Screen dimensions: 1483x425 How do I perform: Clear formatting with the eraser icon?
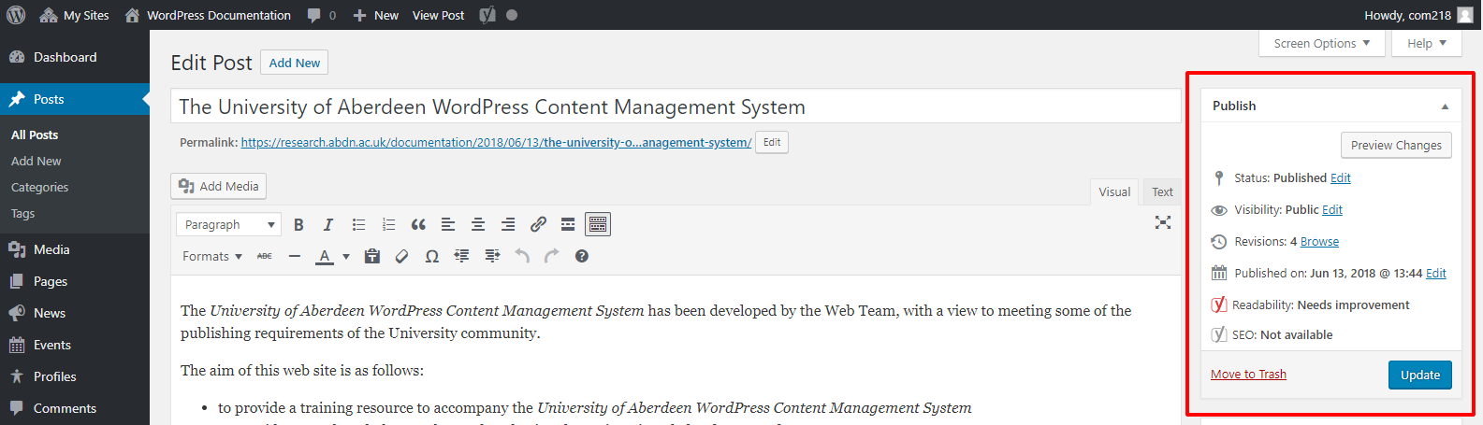point(401,256)
